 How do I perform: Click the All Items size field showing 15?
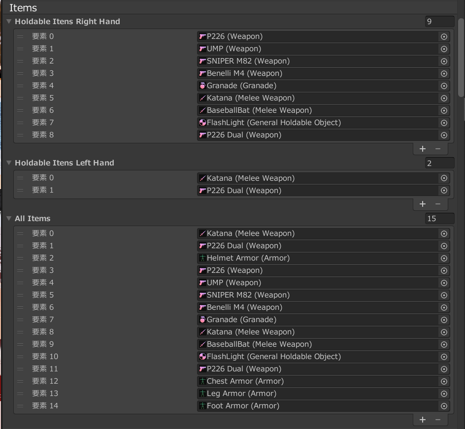[439, 219]
